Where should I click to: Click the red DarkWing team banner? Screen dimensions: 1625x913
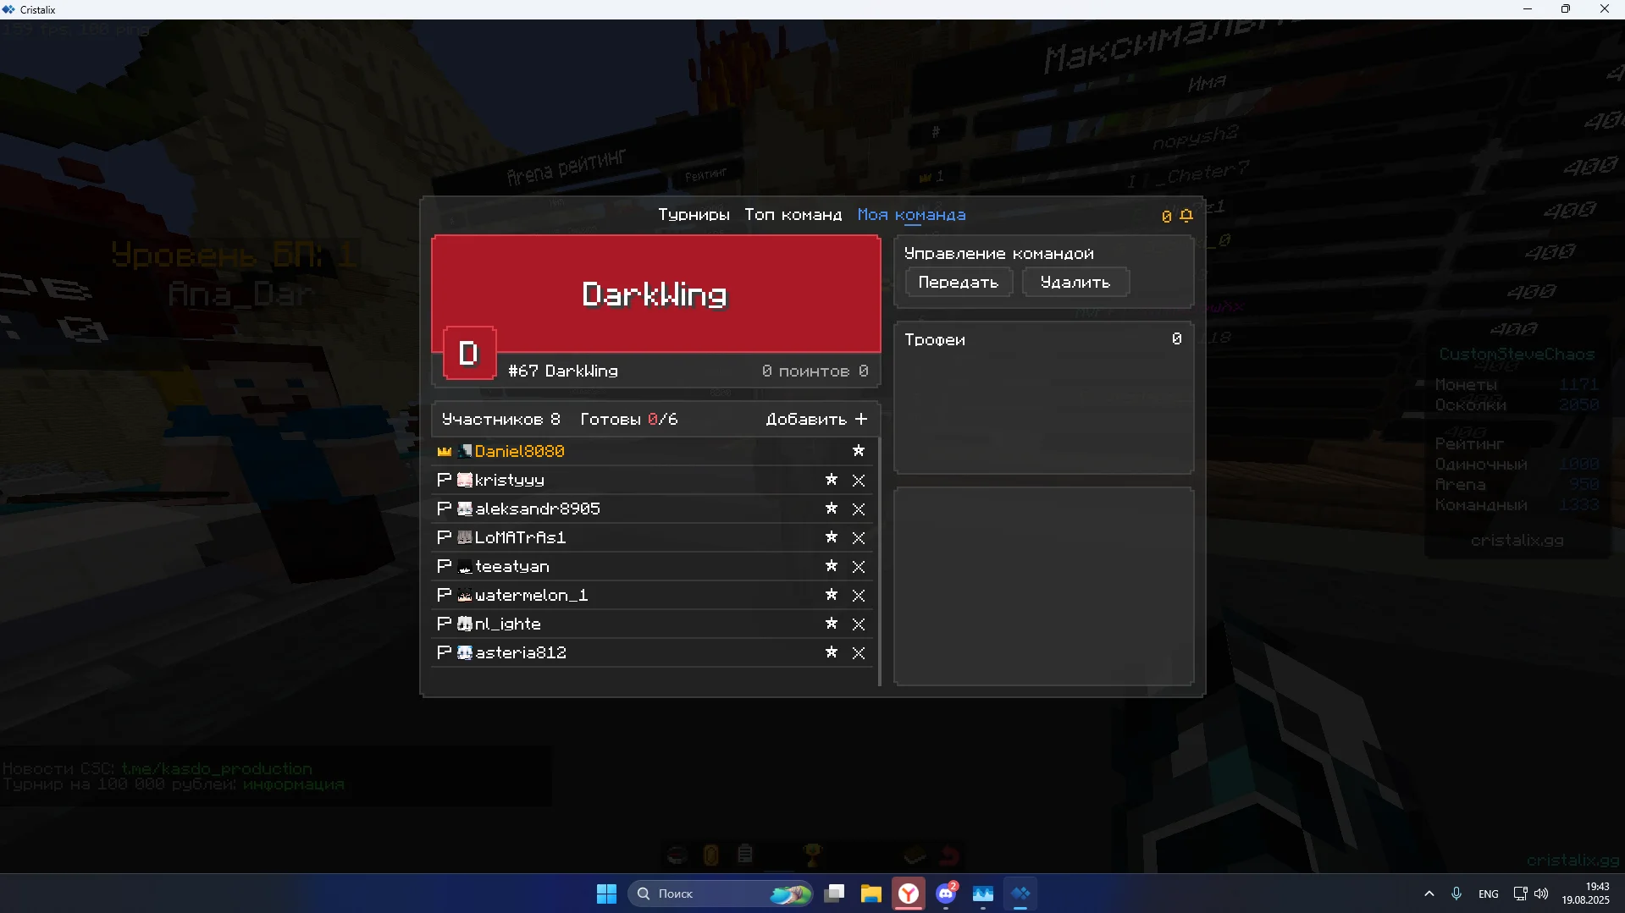655,293
